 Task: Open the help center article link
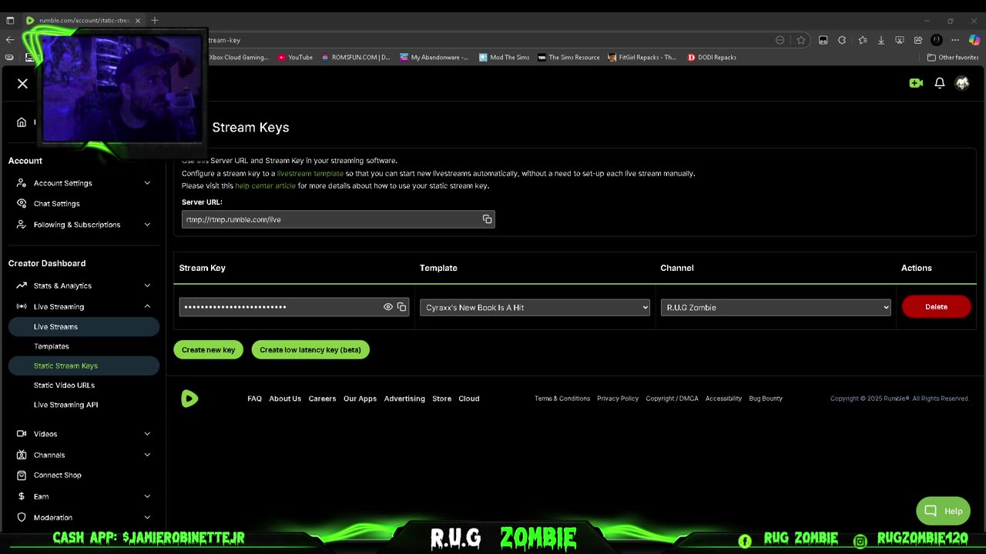coord(265,185)
